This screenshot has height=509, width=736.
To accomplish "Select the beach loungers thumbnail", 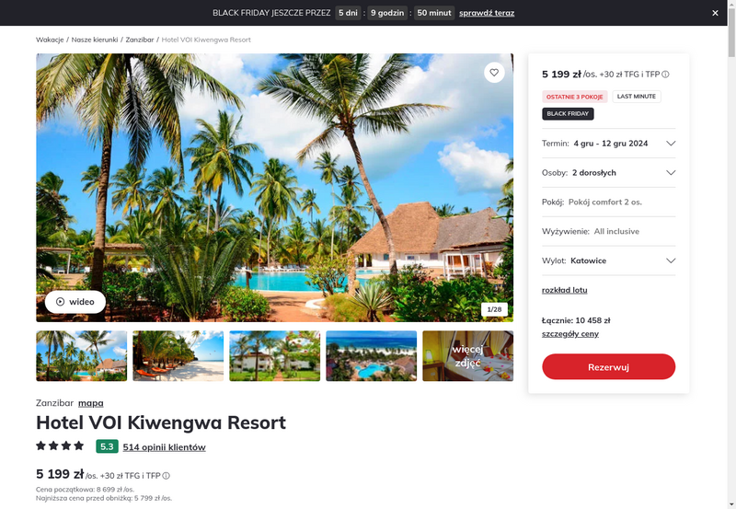I will pyautogui.click(x=178, y=356).
